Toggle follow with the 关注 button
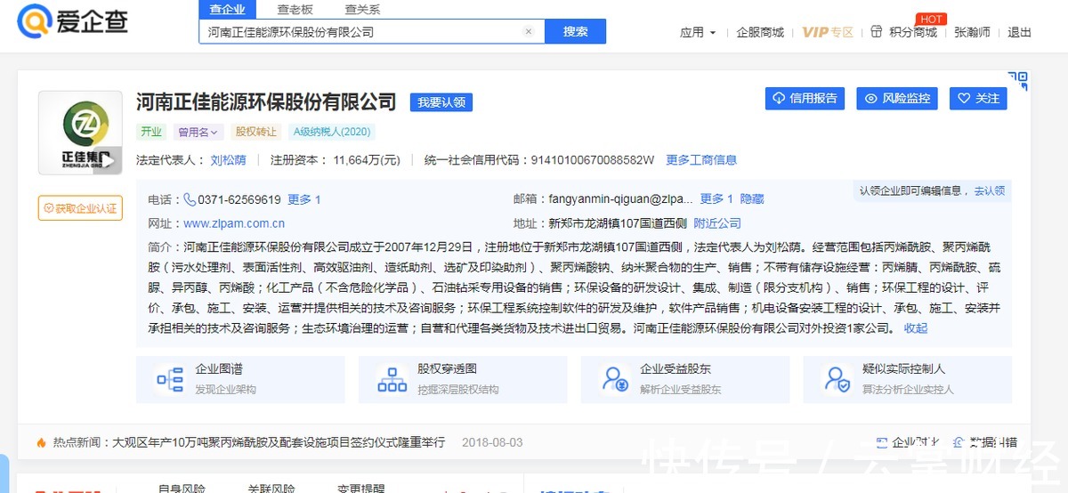 (977, 98)
